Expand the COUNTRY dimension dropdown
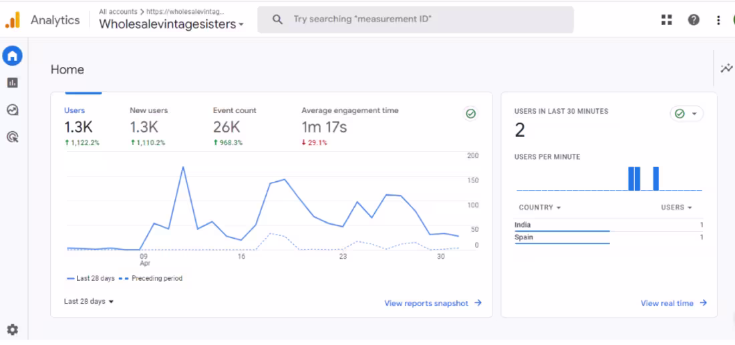 click(x=540, y=208)
